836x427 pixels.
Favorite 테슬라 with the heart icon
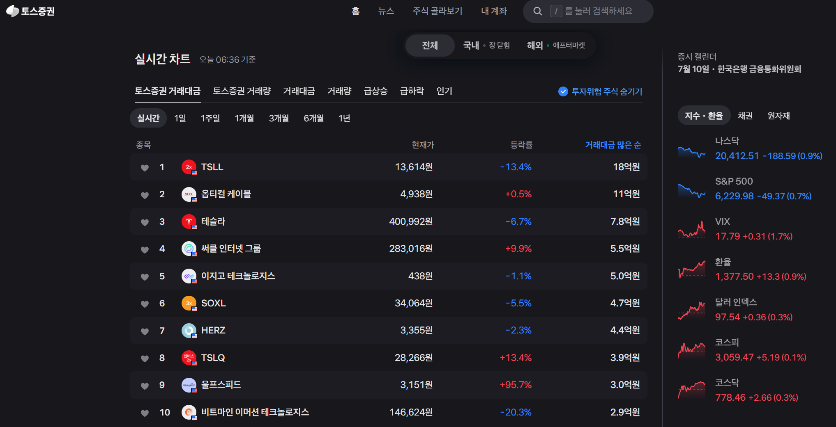click(x=145, y=222)
